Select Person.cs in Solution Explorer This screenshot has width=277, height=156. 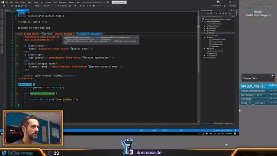point(215,35)
